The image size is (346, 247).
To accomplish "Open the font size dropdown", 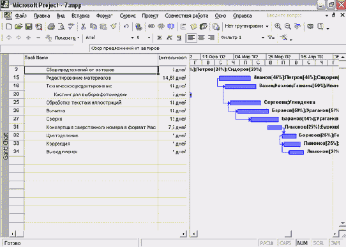I will coord(149,38).
